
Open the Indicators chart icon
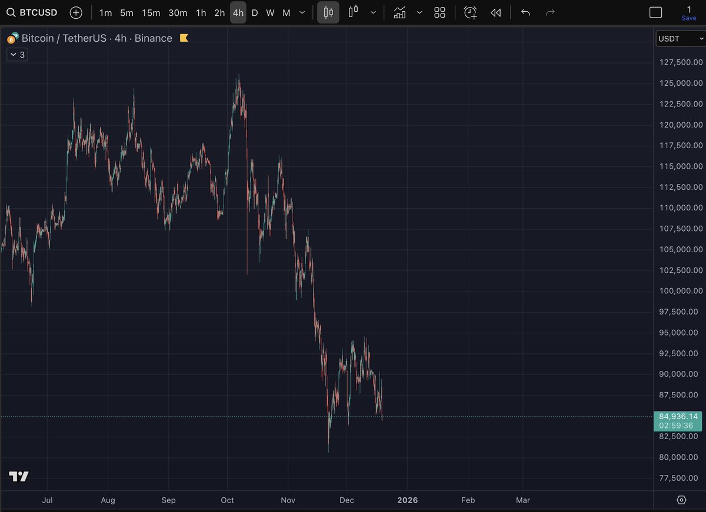click(399, 12)
